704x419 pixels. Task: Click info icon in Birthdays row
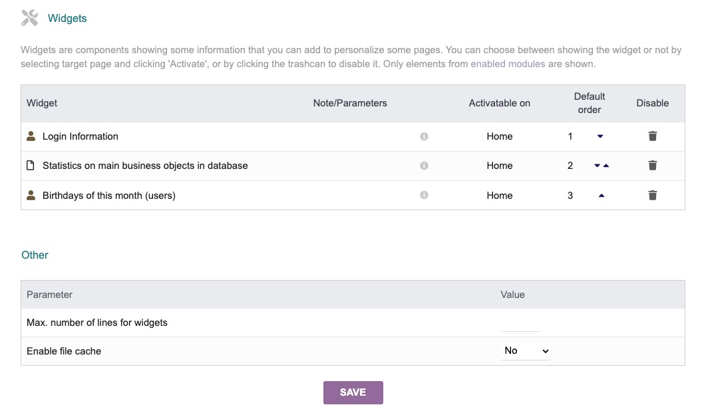coord(424,195)
